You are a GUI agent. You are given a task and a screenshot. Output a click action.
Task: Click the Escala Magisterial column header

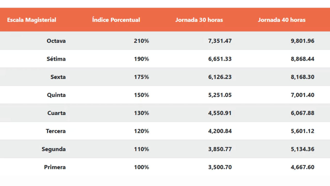pyautogui.click(x=31, y=20)
